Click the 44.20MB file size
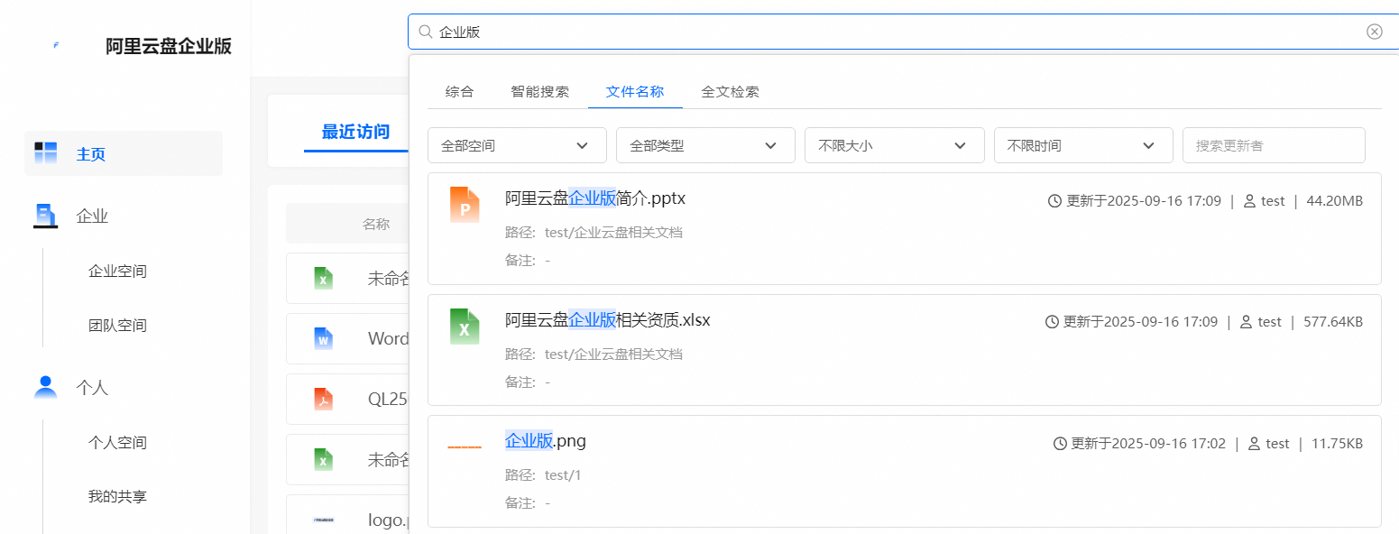 [x=1334, y=201]
